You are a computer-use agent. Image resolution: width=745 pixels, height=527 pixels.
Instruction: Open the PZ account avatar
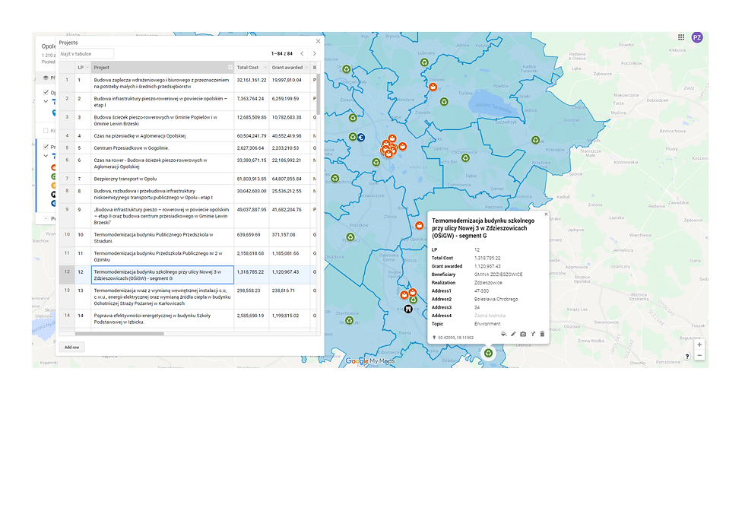pyautogui.click(x=697, y=37)
